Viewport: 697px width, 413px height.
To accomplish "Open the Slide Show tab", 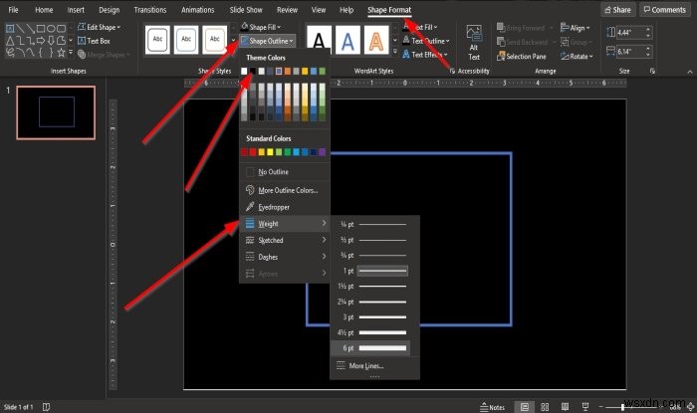I will 246,10.
